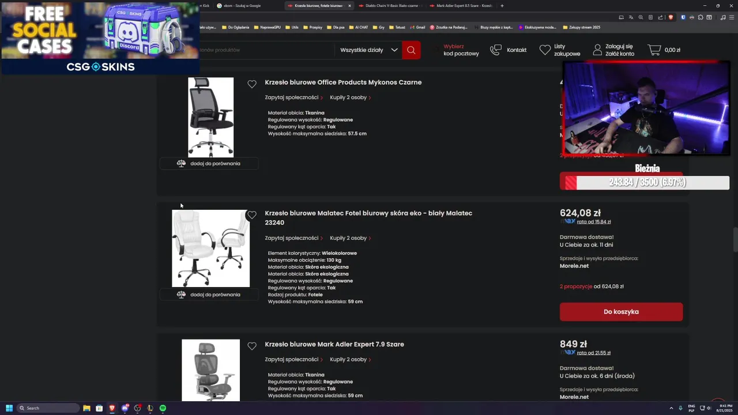Open Windows Start button
Viewport: 738px width, 415px height.
pyautogui.click(x=9, y=408)
